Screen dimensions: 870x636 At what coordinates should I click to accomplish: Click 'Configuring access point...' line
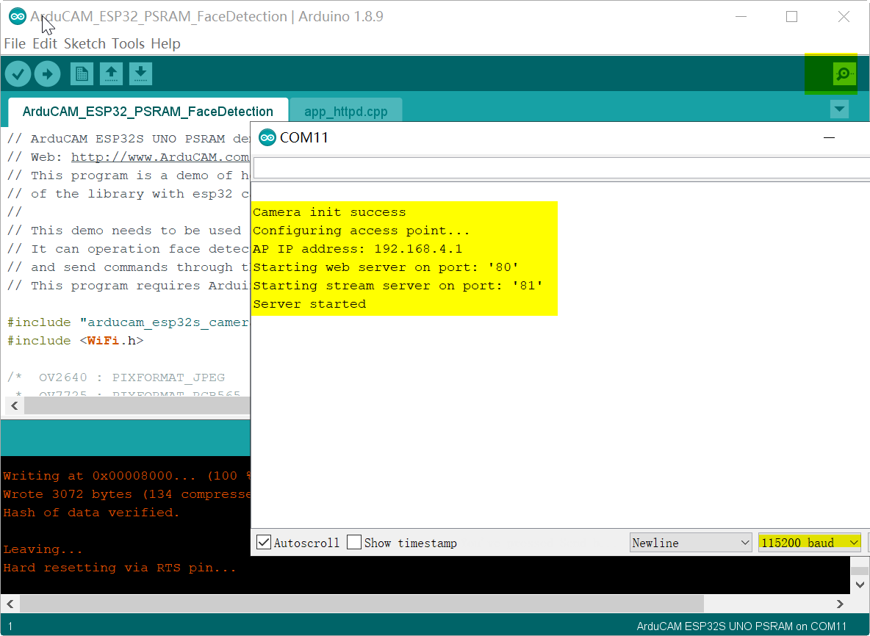coord(362,231)
